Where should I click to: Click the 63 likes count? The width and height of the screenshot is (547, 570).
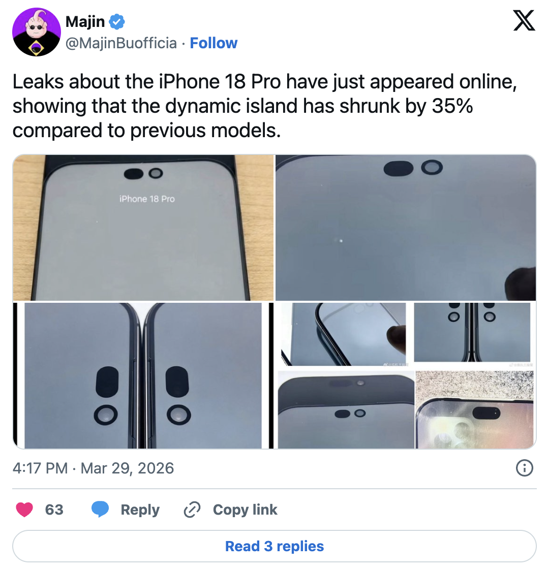tap(54, 510)
